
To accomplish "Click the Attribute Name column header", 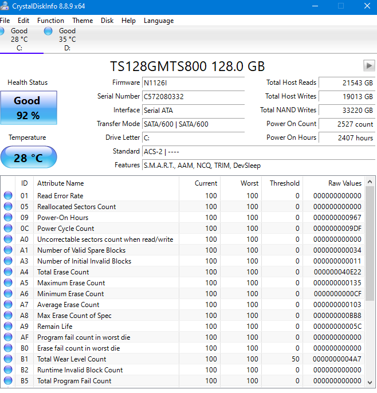I will point(107,183).
